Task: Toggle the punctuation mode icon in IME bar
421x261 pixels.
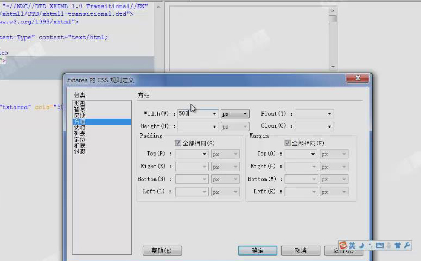Action: pyautogui.click(x=370, y=246)
